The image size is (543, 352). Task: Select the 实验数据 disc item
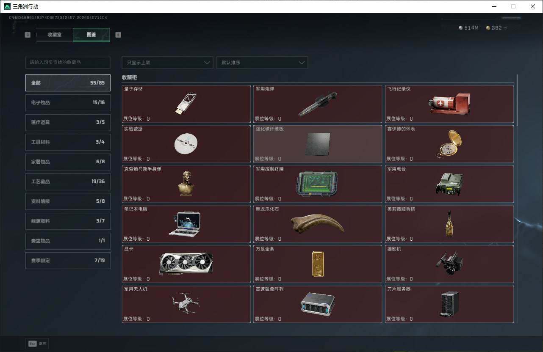186,144
